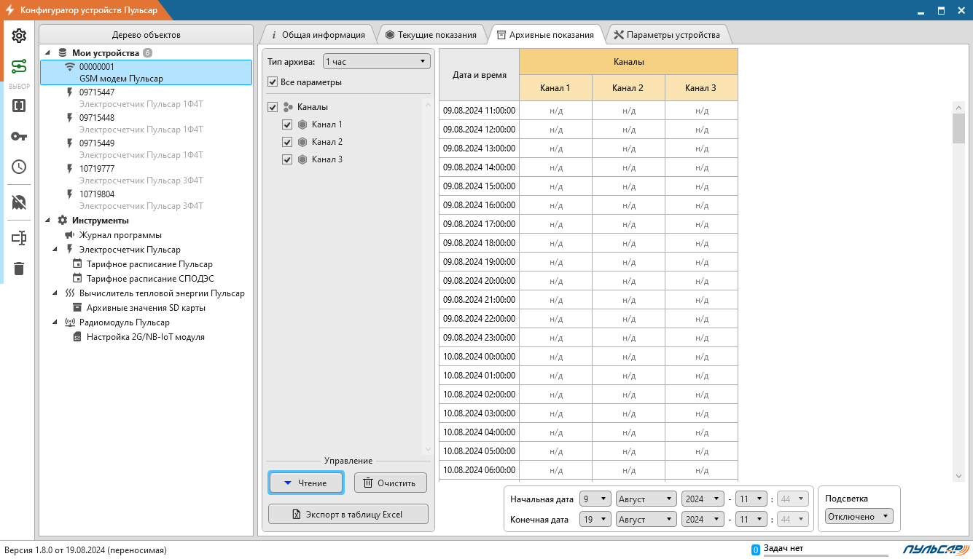Viewport: 973px width, 559px height.
Task: Click heat waves icon of Вычислитель тепловой энергии
Action: tap(70, 293)
